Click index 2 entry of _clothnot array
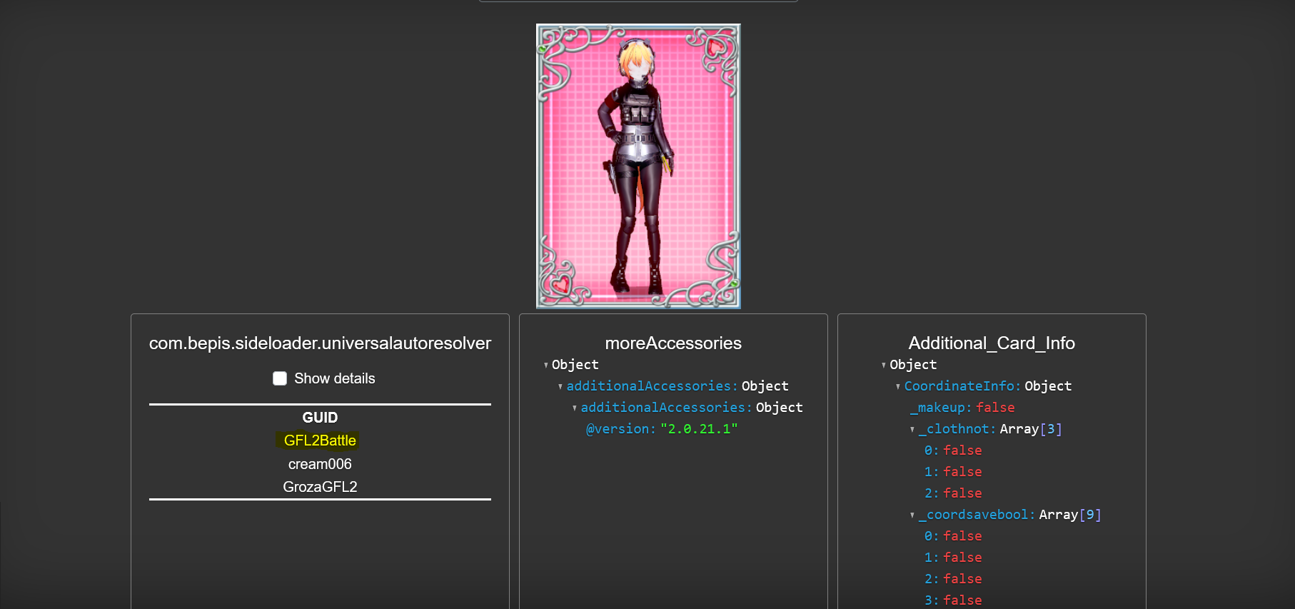 click(x=953, y=493)
